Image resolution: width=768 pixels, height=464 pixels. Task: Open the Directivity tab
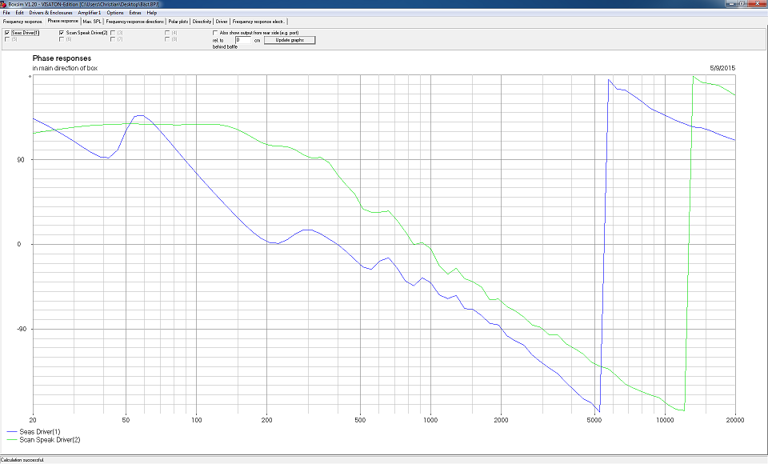(202, 22)
